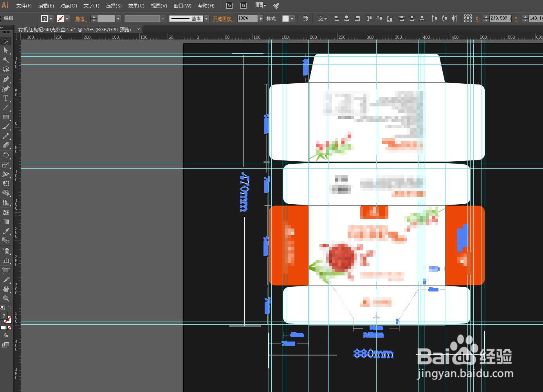The width and height of the screenshot is (543, 392).
Task: Select the Zoom tool
Action: (x=6, y=298)
